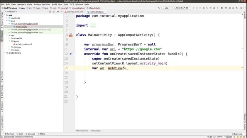Open the SDK Manager icon in toolbar
This screenshot has width=247, height=138.
click(x=237, y=8)
